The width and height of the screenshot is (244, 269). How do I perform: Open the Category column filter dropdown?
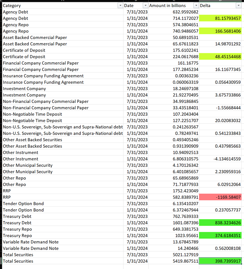click(x=120, y=5)
